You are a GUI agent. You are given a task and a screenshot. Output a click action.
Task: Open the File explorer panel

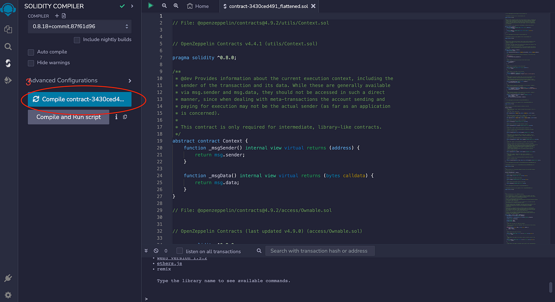point(8,30)
